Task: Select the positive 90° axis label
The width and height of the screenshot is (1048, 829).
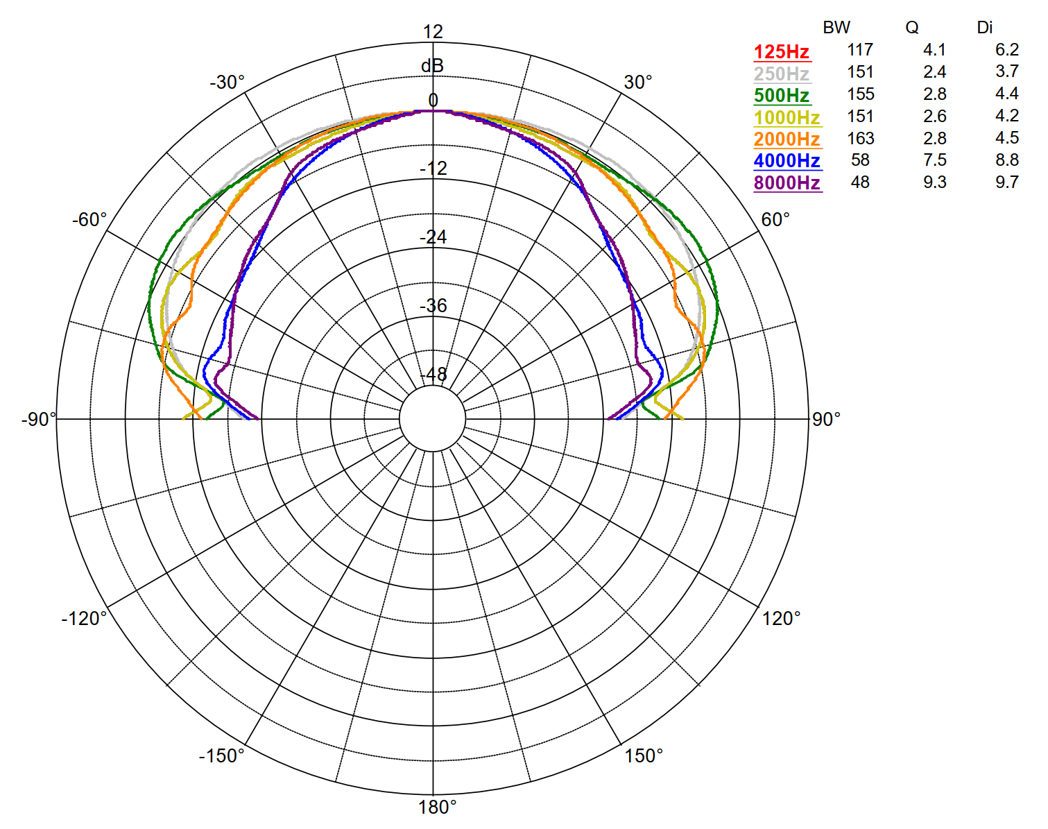Action: click(x=826, y=419)
